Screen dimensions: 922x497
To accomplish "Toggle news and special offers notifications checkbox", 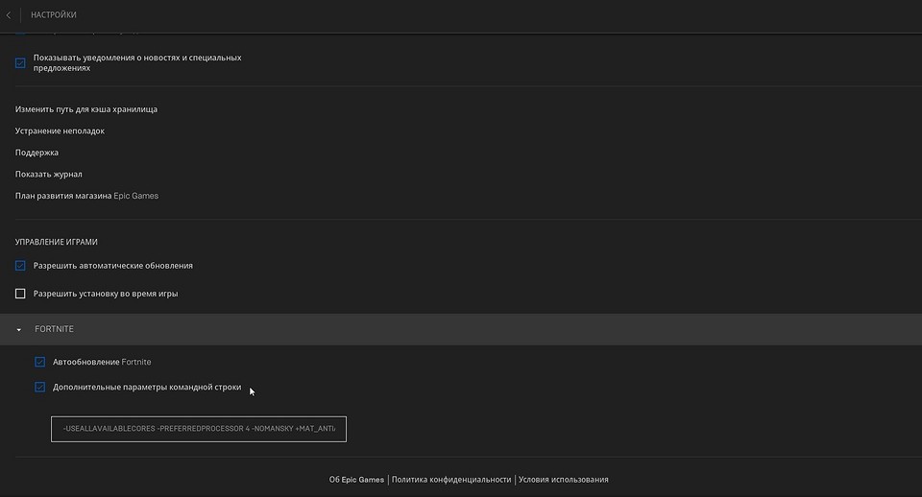I will pyautogui.click(x=20, y=63).
